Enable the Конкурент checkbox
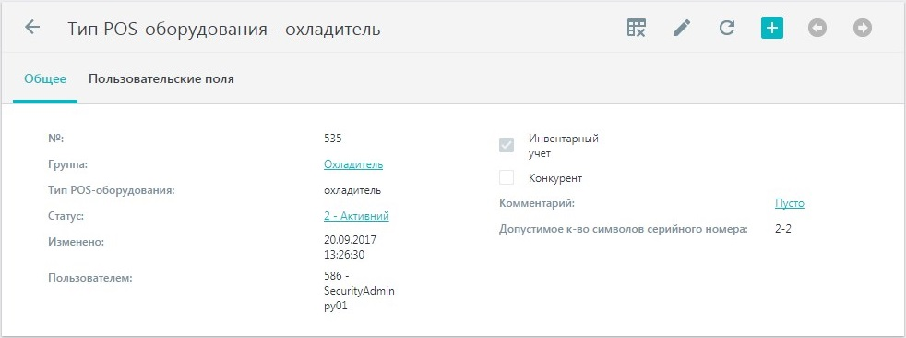This screenshot has height=338, width=906. 507,177
